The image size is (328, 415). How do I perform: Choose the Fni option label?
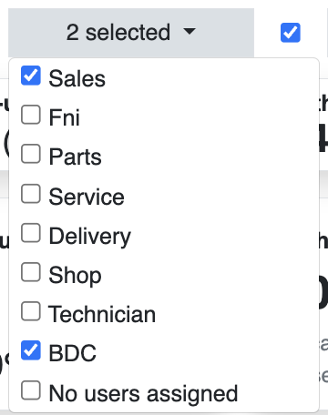pos(65,117)
